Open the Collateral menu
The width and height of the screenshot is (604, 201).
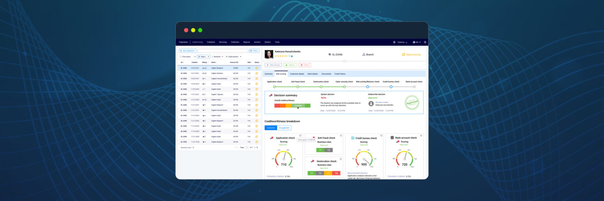point(211,42)
